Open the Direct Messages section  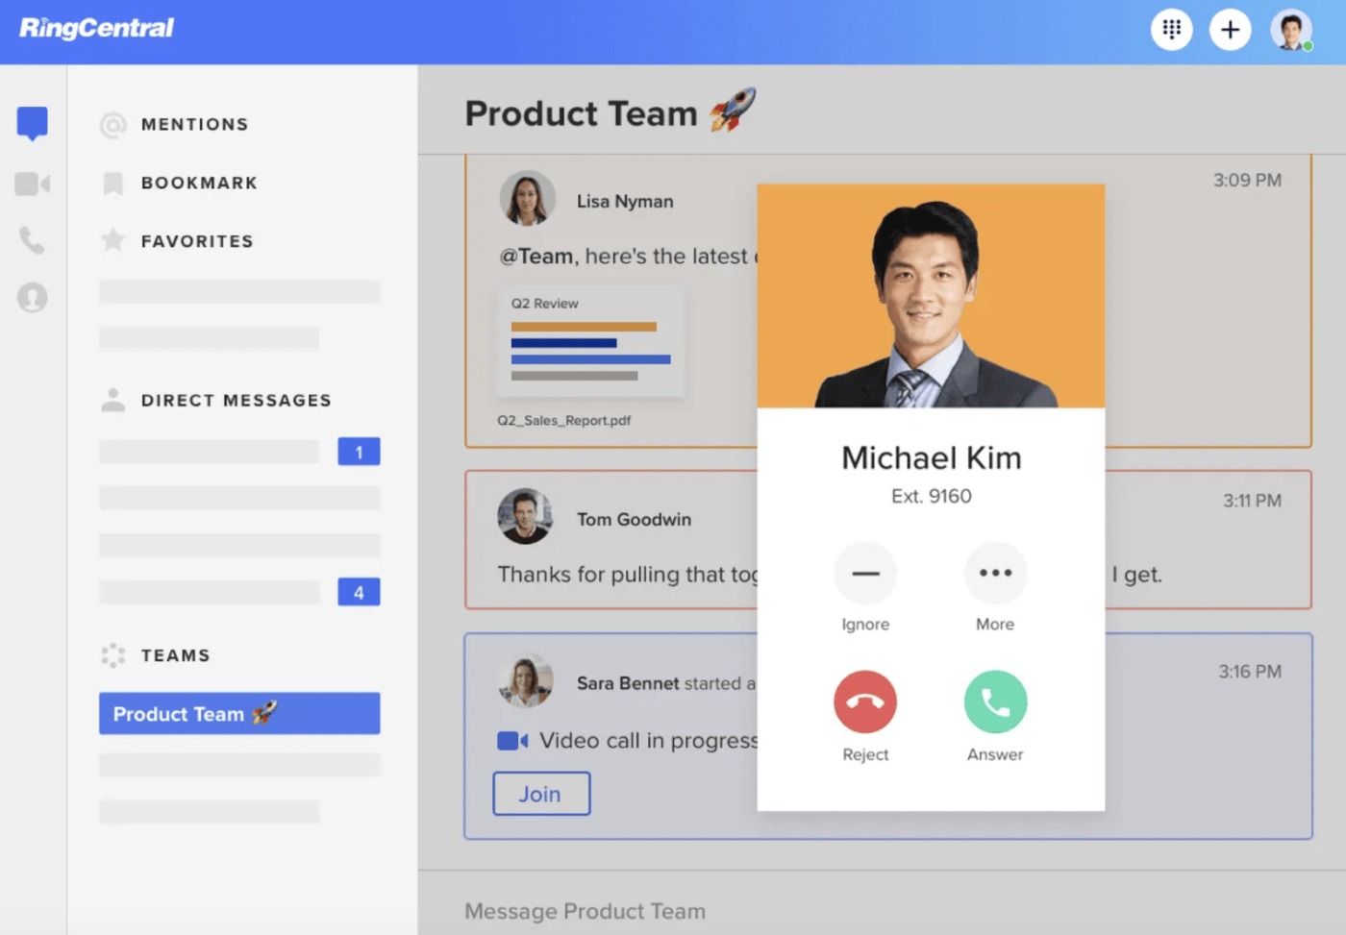(x=236, y=401)
